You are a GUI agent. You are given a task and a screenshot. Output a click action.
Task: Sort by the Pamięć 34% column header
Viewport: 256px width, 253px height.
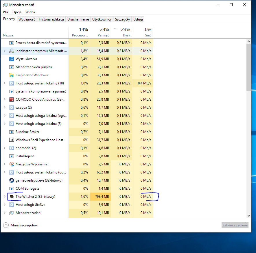[x=100, y=33]
